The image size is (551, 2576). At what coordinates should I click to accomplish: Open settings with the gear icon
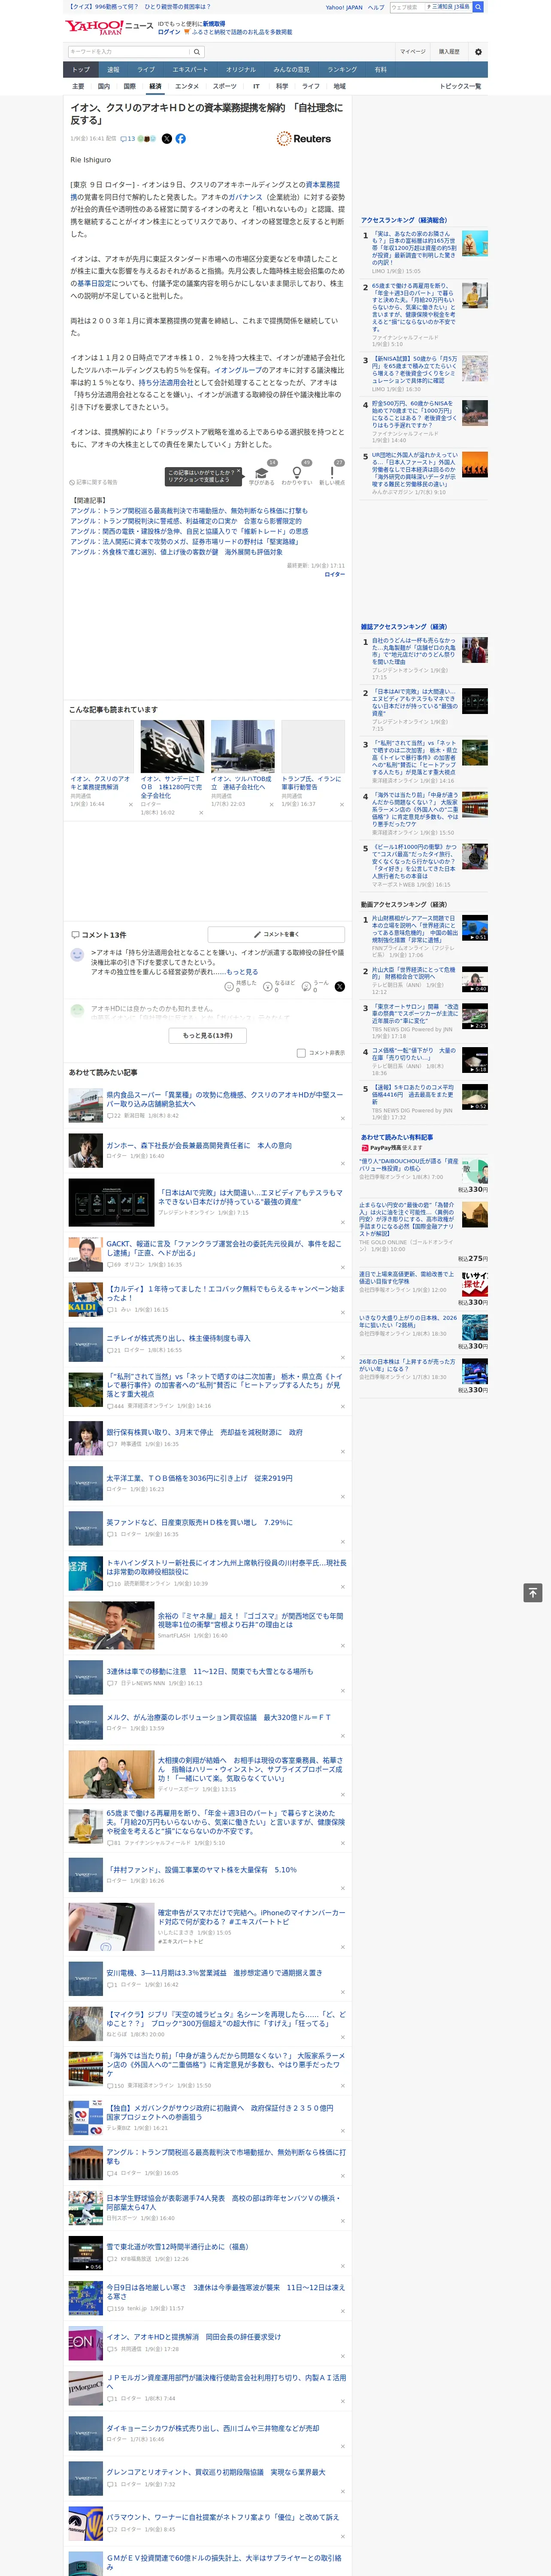pos(478,52)
